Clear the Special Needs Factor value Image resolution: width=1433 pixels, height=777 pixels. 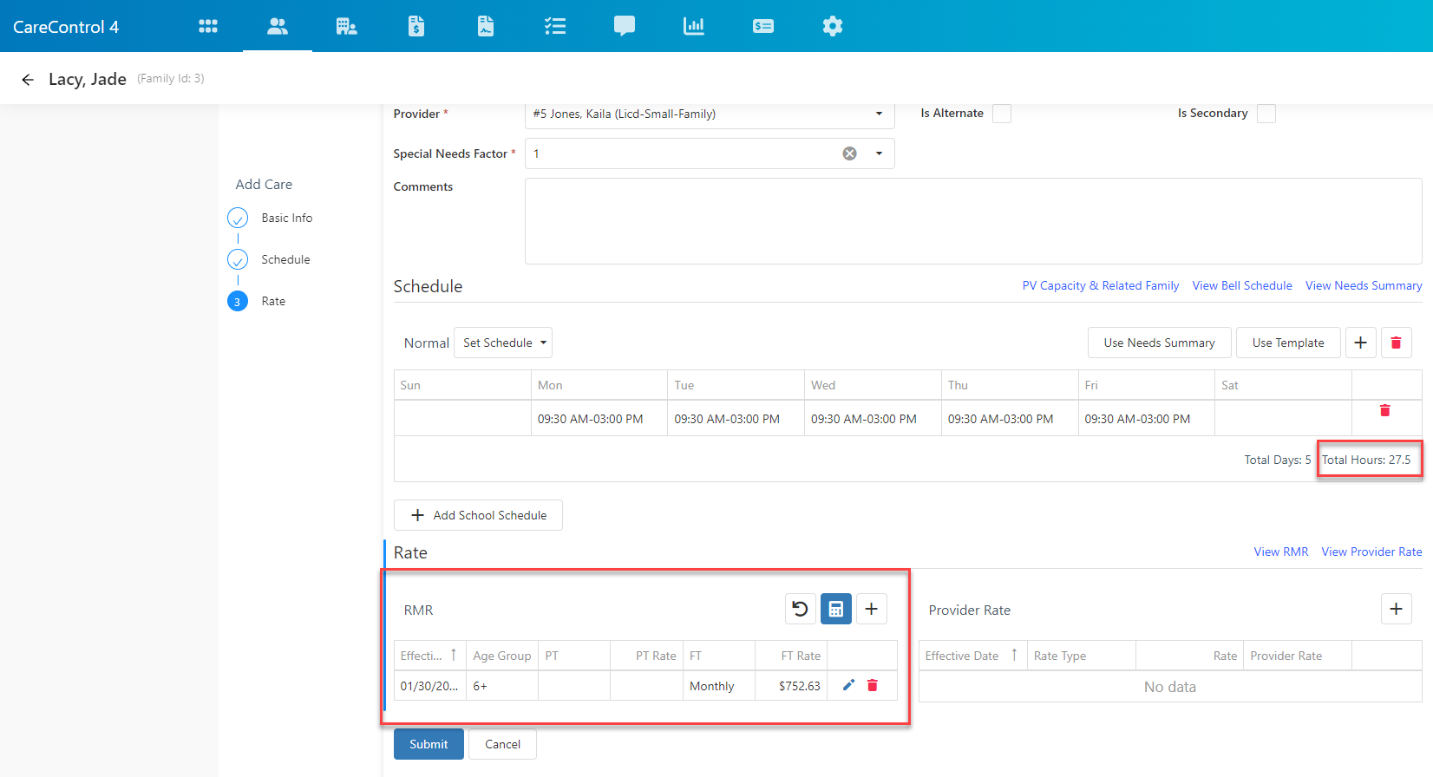pyautogui.click(x=850, y=153)
